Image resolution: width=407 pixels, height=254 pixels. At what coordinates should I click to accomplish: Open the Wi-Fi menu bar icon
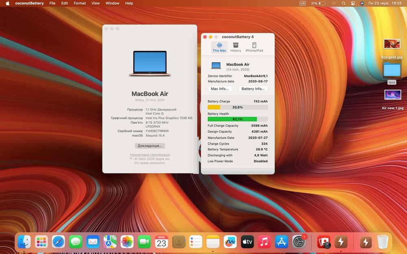(334, 3)
